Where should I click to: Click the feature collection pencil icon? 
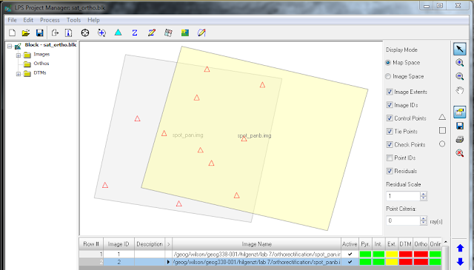(x=201, y=33)
